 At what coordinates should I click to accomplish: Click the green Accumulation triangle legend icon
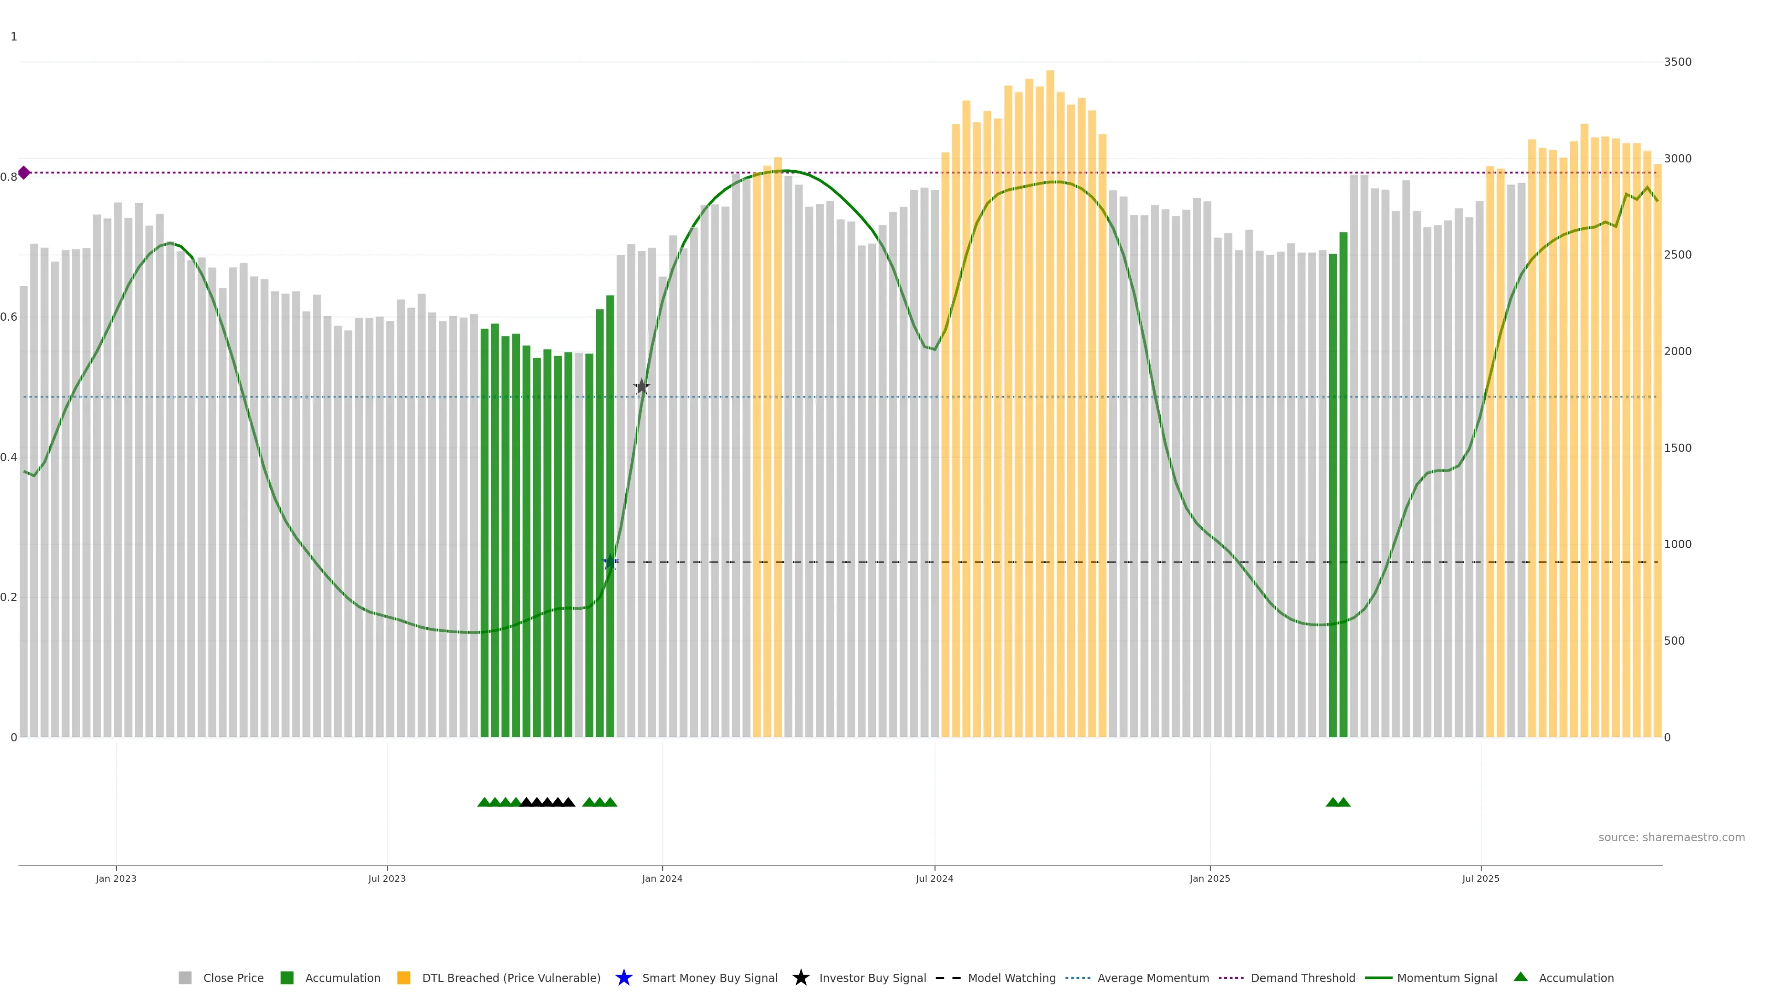point(1520,977)
